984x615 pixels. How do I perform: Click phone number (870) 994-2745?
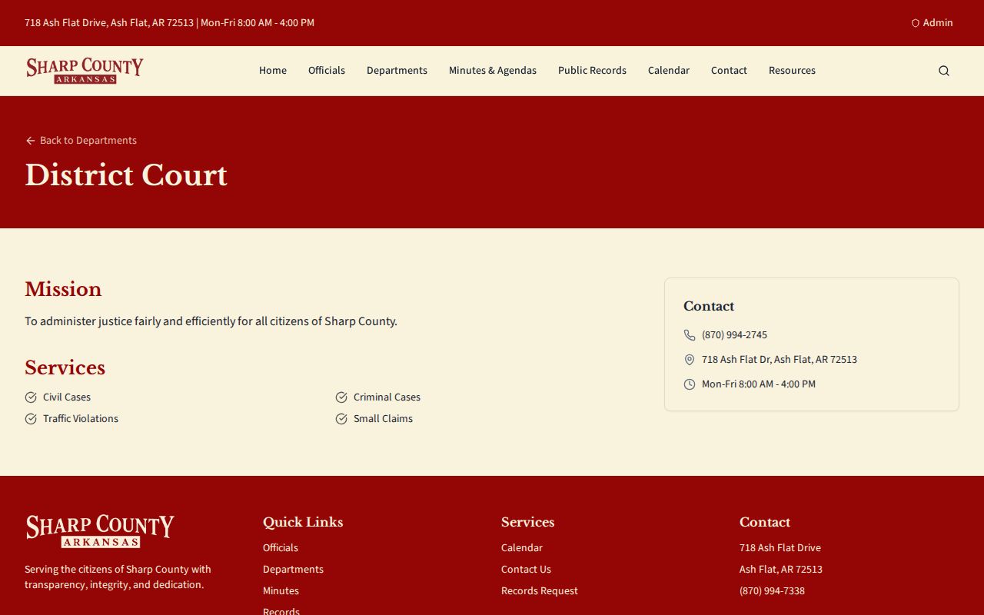pyautogui.click(x=734, y=335)
